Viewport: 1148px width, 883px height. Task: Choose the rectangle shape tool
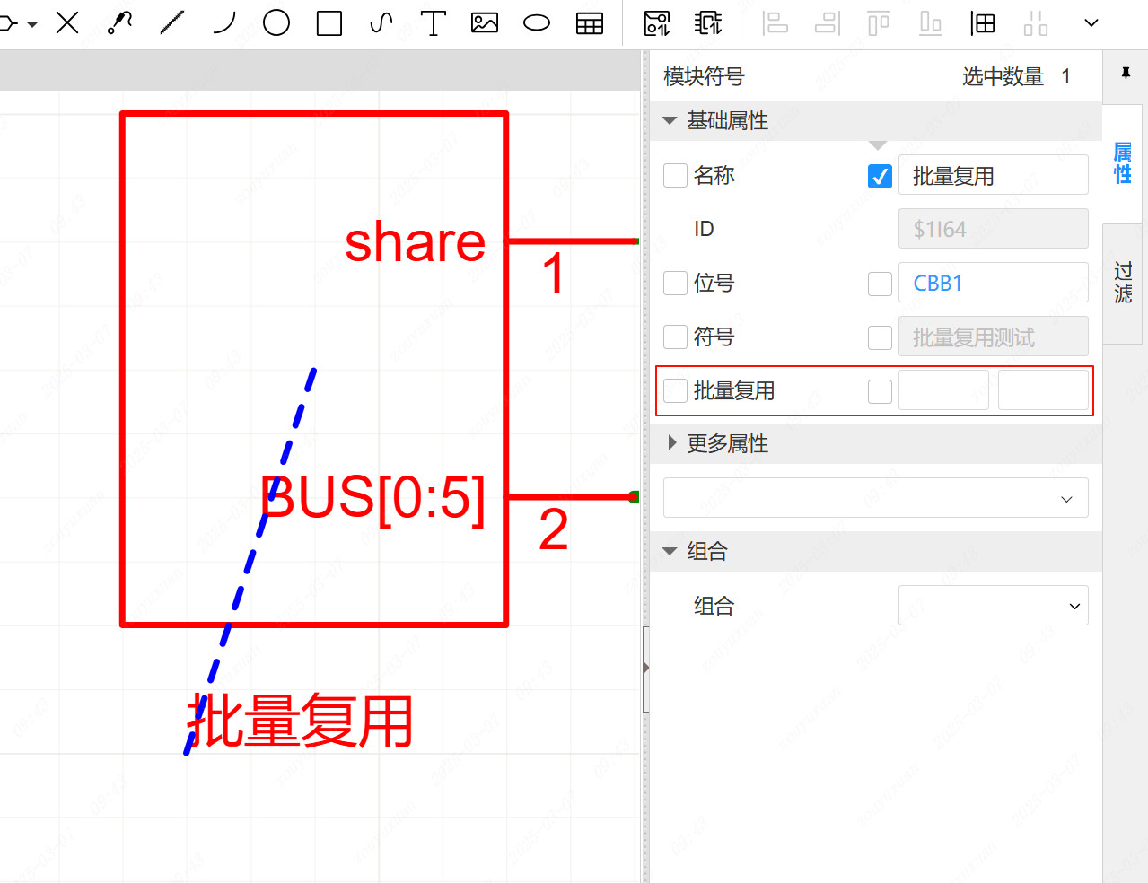point(329,23)
